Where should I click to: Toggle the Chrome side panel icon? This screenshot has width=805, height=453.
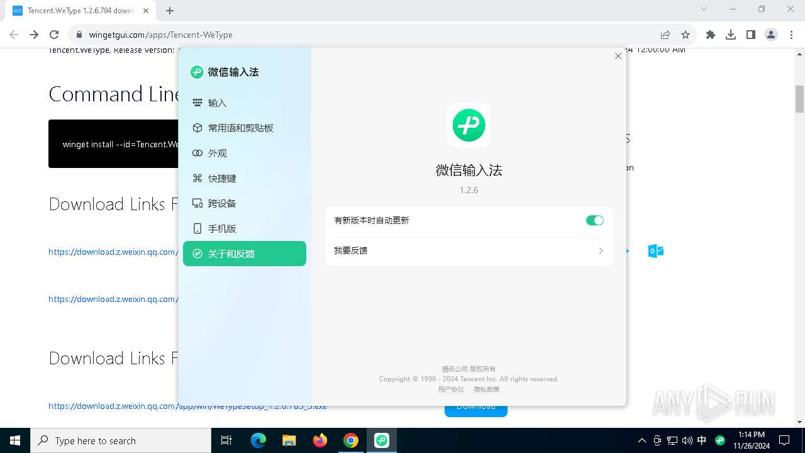tap(751, 35)
